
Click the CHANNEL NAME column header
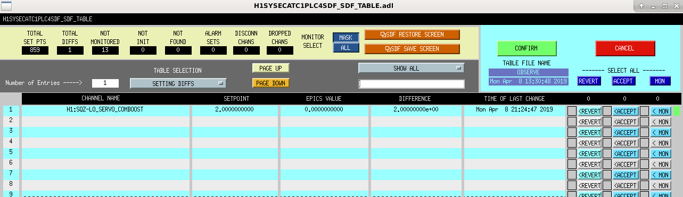(101, 99)
